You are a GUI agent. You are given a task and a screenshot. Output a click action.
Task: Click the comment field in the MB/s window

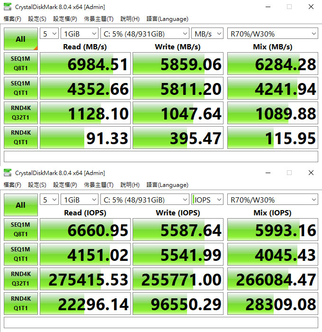click(161, 157)
